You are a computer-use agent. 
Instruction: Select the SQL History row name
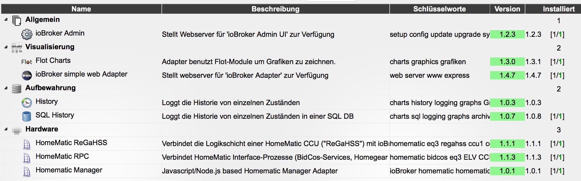pyautogui.click(x=55, y=115)
